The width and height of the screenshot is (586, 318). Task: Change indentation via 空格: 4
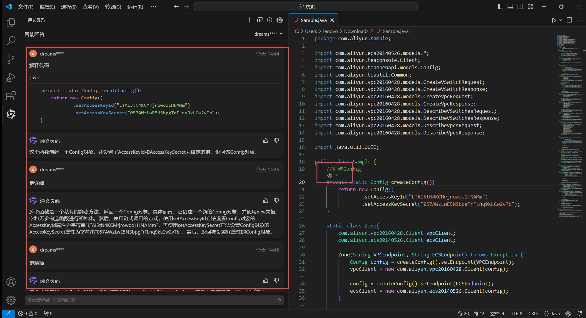pyautogui.click(x=497, y=313)
